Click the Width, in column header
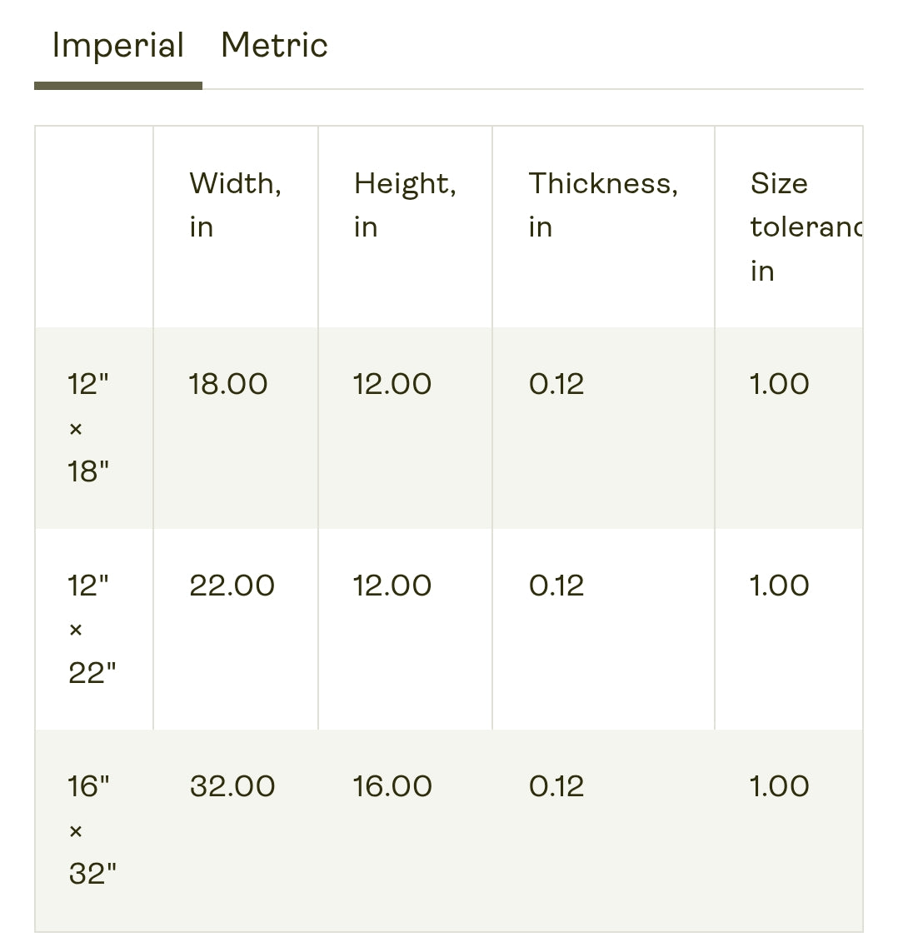 (236, 205)
